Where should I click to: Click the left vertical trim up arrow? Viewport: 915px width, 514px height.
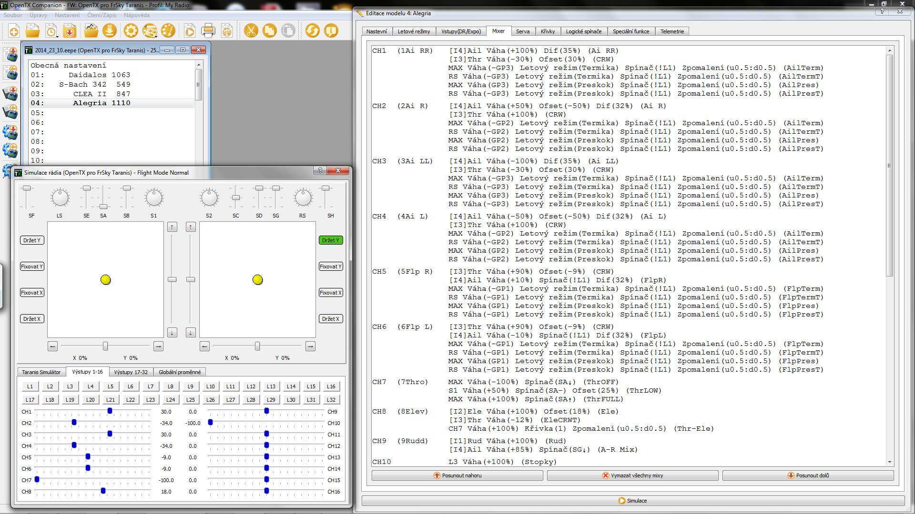(172, 227)
